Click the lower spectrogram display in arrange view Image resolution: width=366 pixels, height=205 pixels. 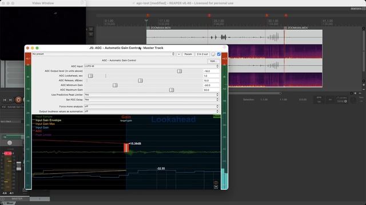(275, 80)
